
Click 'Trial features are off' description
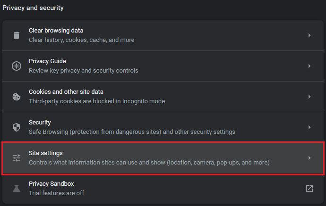(x=56, y=193)
